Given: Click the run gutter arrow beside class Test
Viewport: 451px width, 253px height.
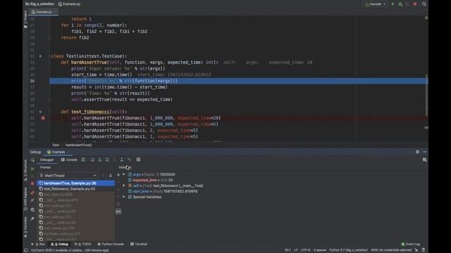Looking at the screenshot, I should tap(40, 56).
